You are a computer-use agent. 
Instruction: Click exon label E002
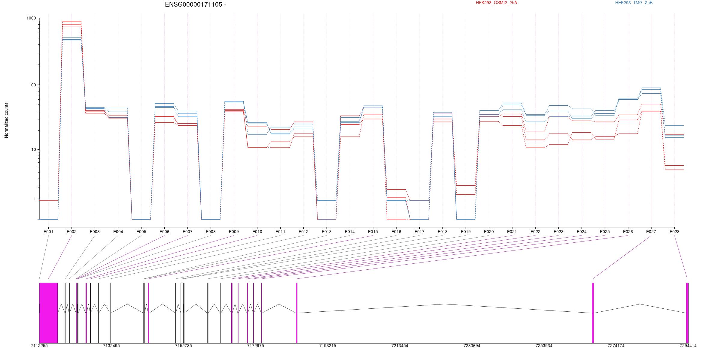tap(71, 232)
